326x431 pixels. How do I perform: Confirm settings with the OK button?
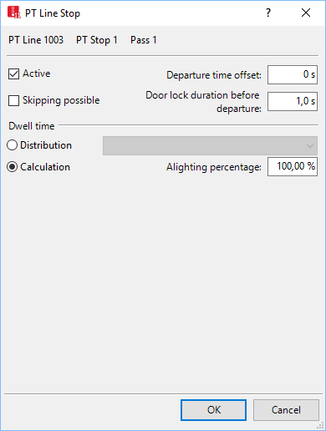[x=213, y=410]
